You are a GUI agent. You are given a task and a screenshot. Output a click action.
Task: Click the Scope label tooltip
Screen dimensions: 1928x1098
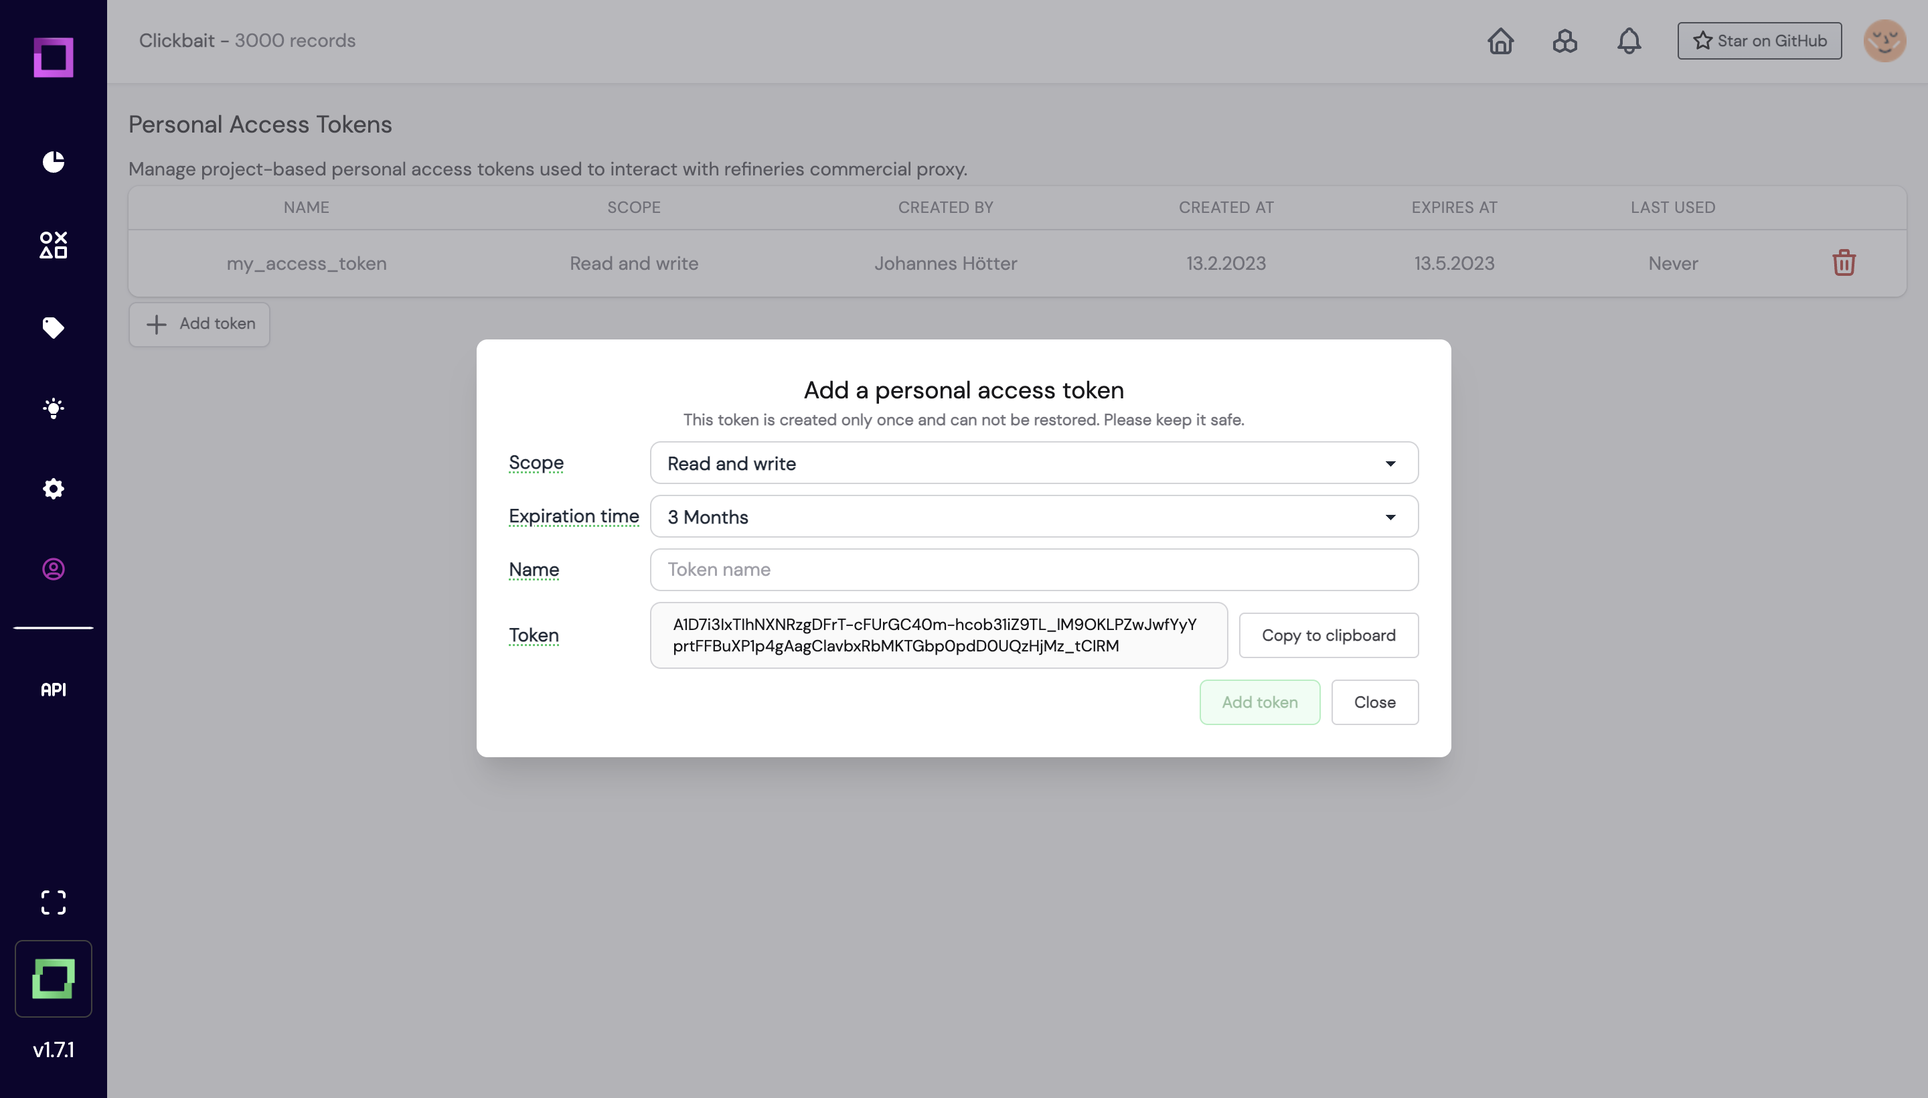tap(536, 463)
